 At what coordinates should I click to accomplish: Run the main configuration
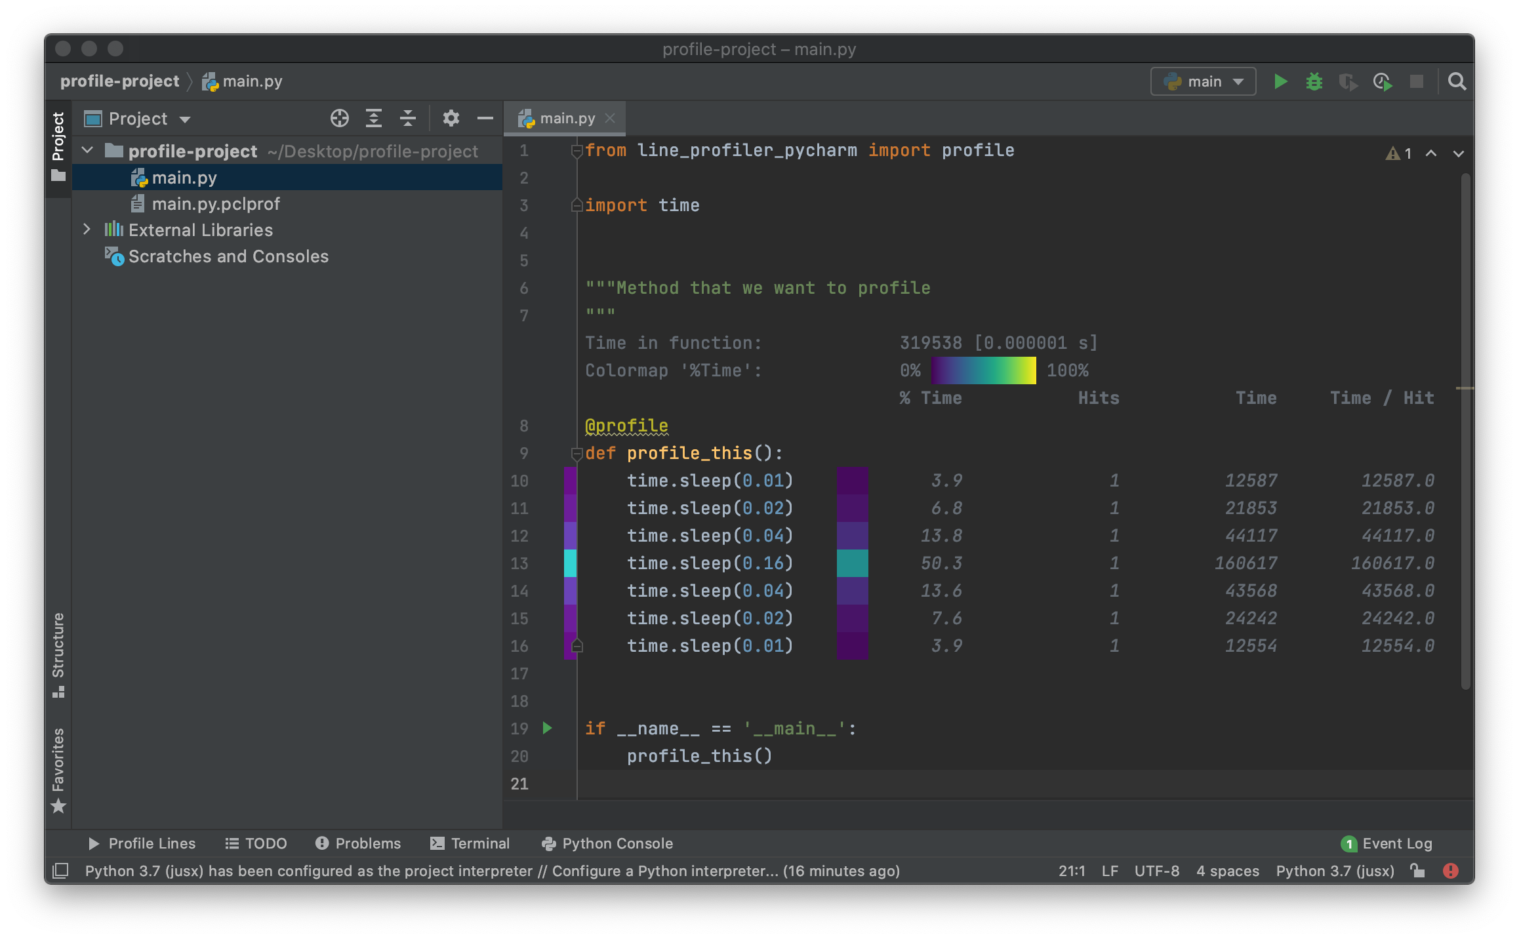pos(1280,81)
